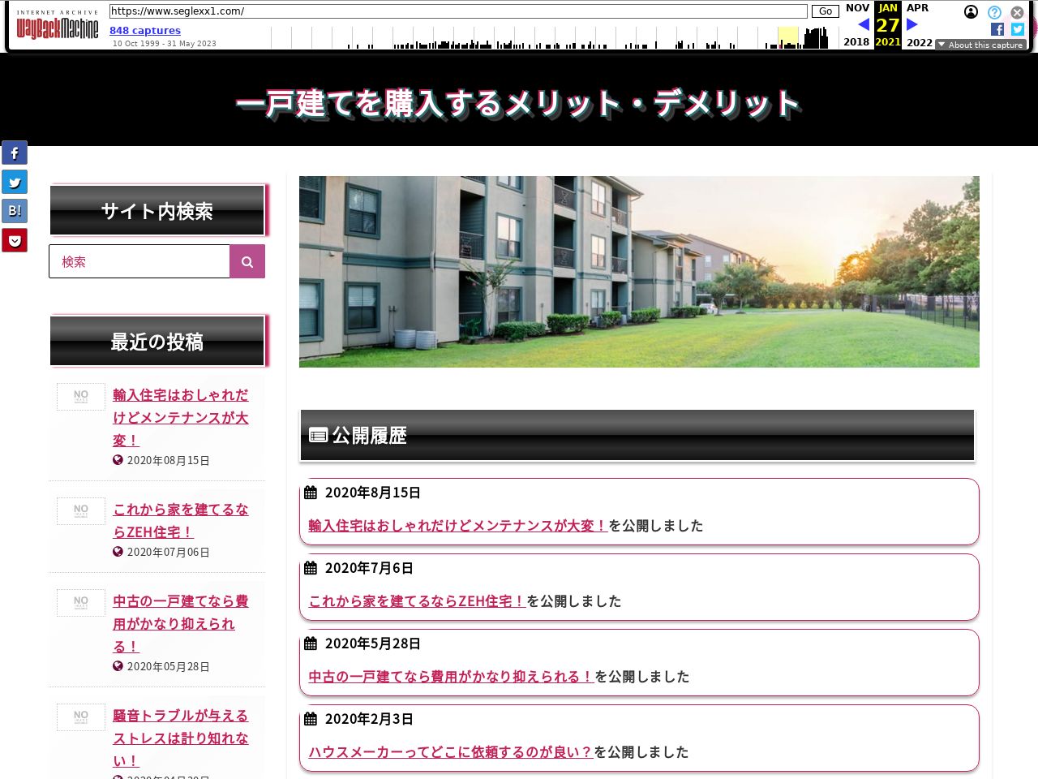The width and height of the screenshot is (1038, 779).
Task: Open ハウスメーカーってどこに依頼するのが良い？ article link
Action: coord(450,752)
